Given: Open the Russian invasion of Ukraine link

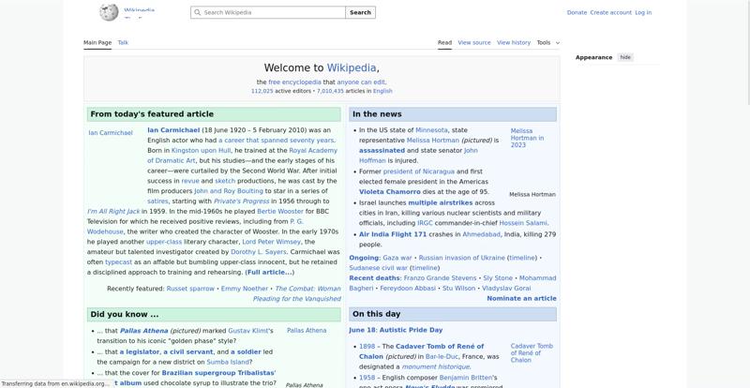Looking at the screenshot, I should (461, 258).
